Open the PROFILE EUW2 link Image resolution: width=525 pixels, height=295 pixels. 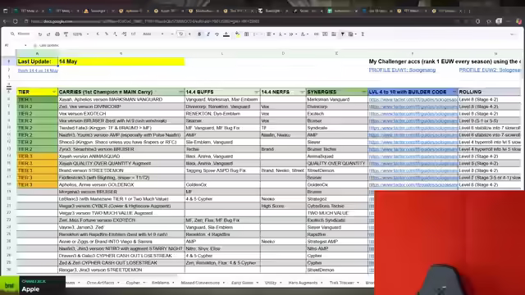[x=490, y=70]
